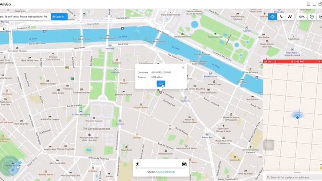Click the walking speed icon
This screenshot has height=181, width=322.
coord(137,164)
